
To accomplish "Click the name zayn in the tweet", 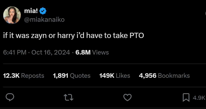I will pyautogui.click(x=39, y=35).
